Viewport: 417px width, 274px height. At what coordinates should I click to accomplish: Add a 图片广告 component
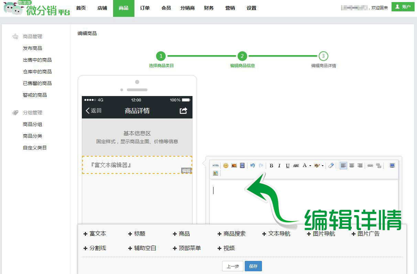(366, 234)
